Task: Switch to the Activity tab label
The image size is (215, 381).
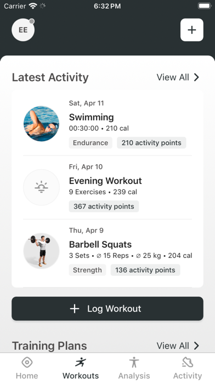Action: (x=188, y=376)
